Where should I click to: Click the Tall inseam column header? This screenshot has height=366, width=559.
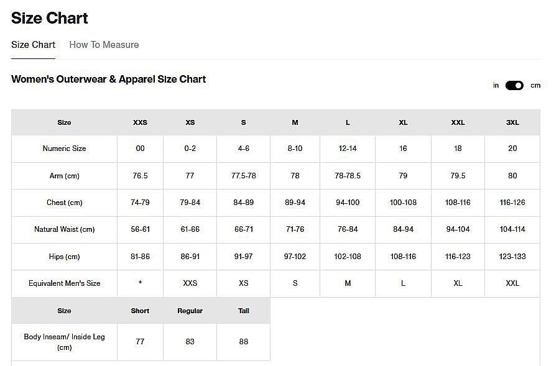pos(243,311)
